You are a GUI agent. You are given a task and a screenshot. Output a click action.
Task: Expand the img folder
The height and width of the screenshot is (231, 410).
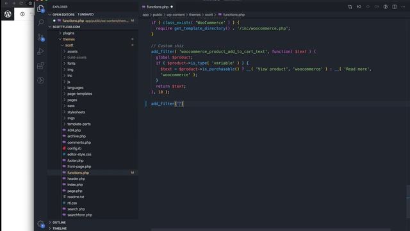click(70, 70)
